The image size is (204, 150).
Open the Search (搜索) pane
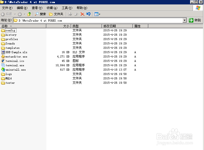(x=40, y=14)
